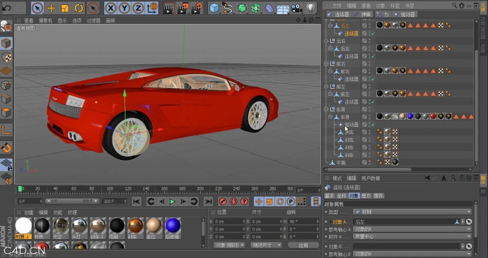Enable Texture mode checkered cube icon
488x258 pixels.
click(6, 57)
